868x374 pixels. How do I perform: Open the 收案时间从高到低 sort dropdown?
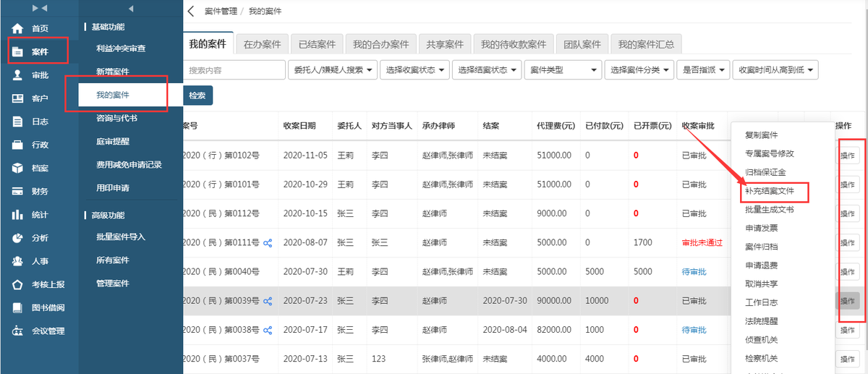pos(775,70)
